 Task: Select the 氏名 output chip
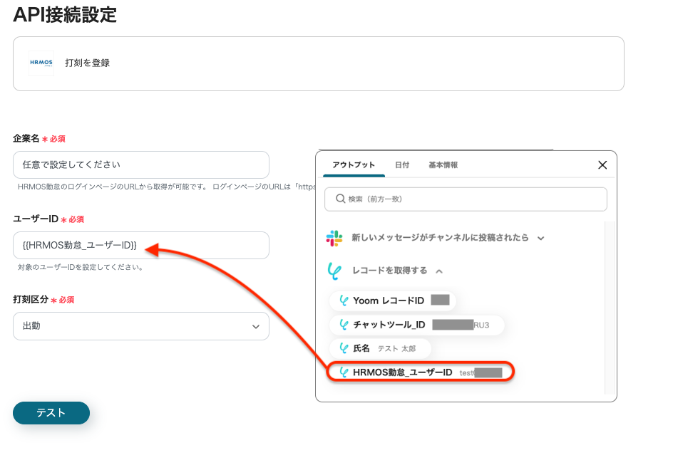point(380,348)
